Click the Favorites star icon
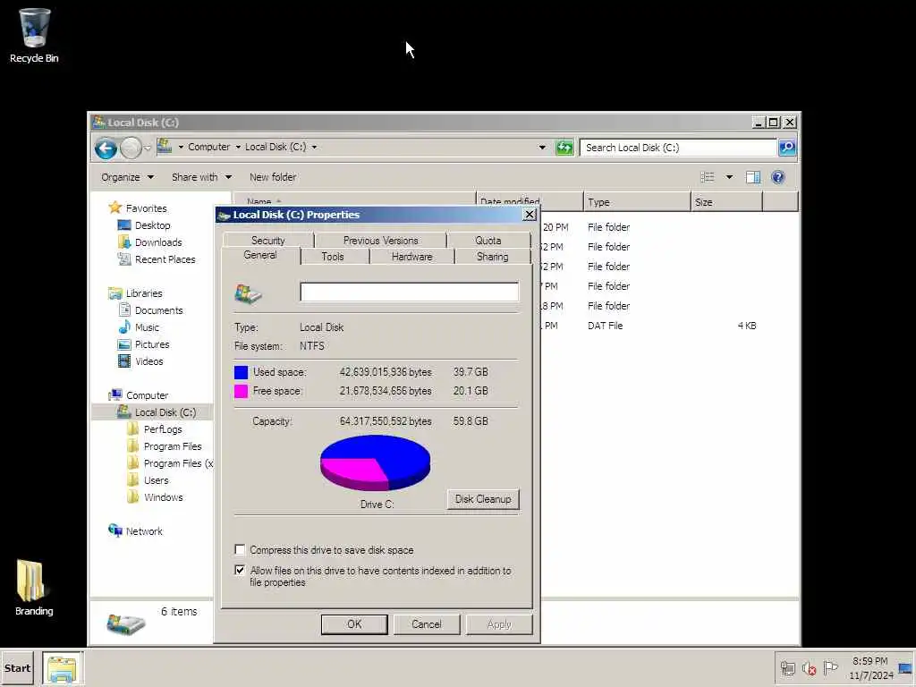This screenshot has height=687, width=916. coord(115,208)
